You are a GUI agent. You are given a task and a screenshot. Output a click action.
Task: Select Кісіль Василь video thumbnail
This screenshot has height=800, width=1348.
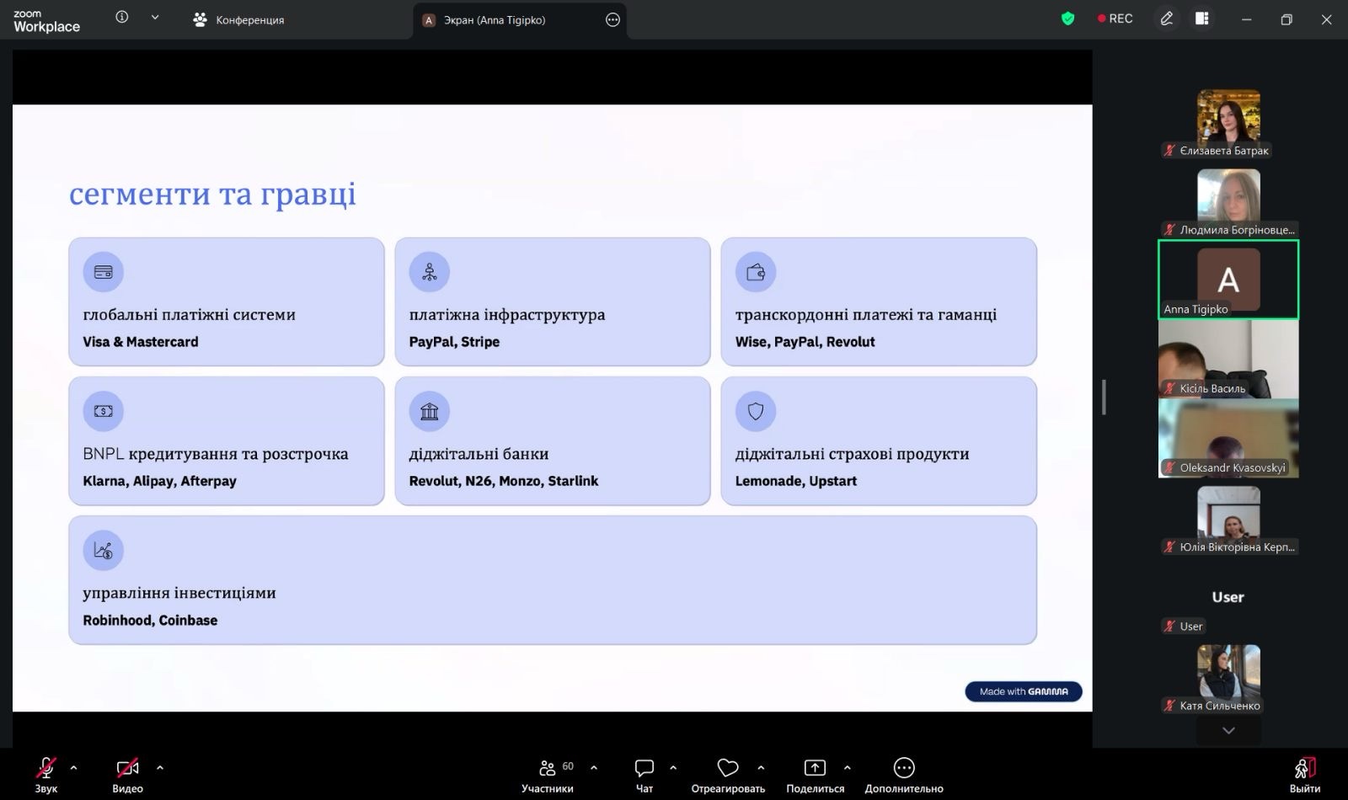coord(1228,359)
